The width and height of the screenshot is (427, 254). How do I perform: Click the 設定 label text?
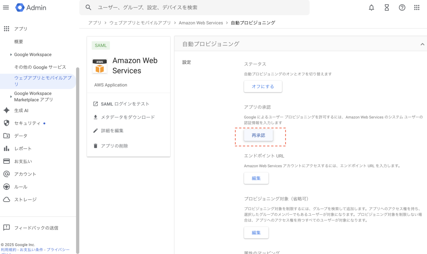(186, 62)
